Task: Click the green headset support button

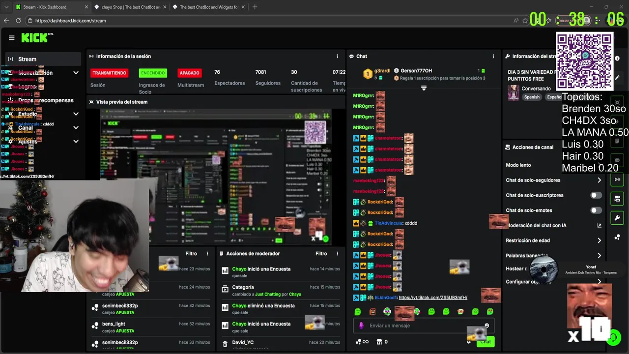Action: click(614, 338)
